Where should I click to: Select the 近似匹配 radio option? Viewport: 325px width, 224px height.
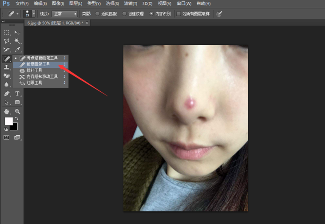point(98,14)
